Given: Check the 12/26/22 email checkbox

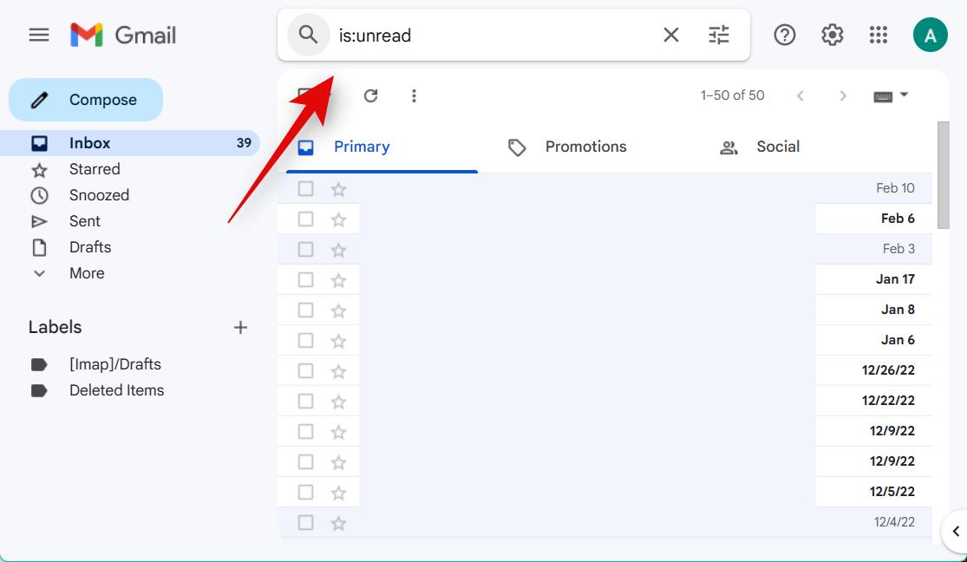Looking at the screenshot, I should pos(305,371).
